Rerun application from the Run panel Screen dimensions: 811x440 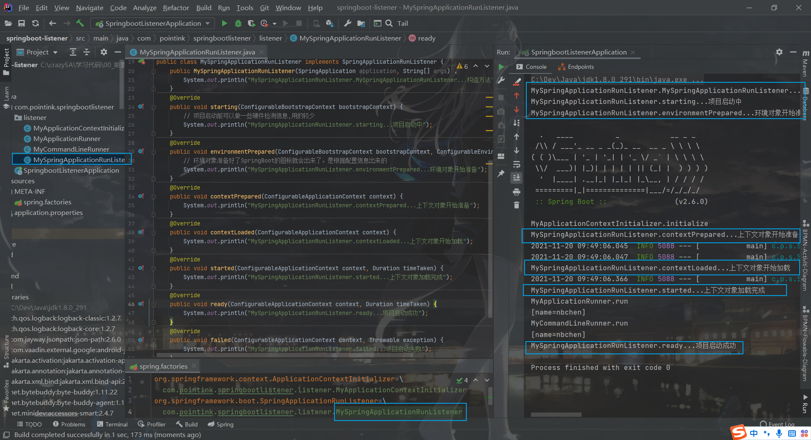(501, 67)
